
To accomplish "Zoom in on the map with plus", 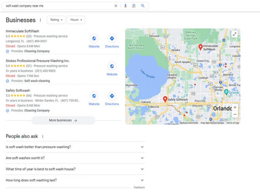I will (x=235, y=107).
